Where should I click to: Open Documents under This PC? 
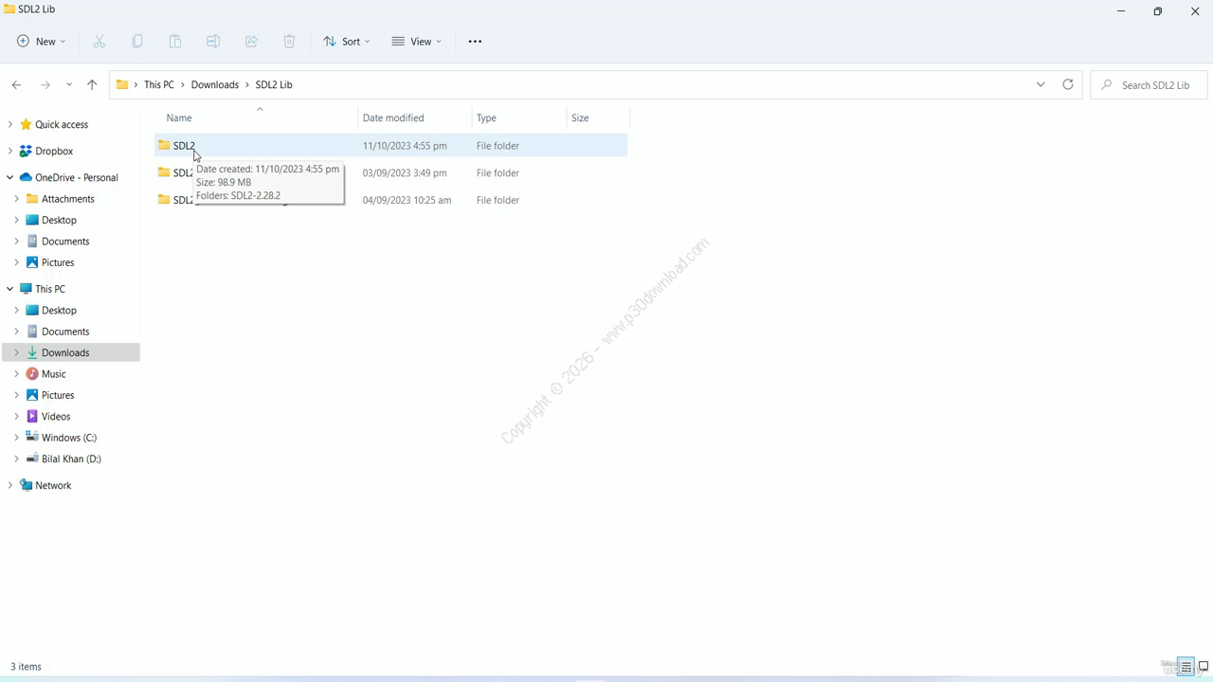[x=65, y=332]
